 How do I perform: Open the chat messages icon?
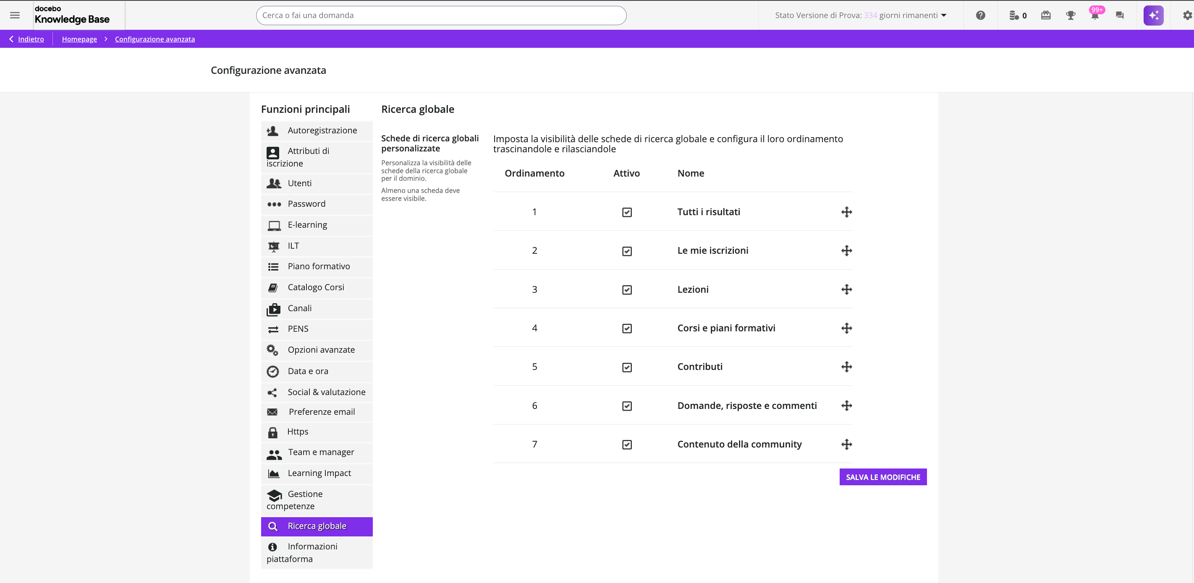pyautogui.click(x=1119, y=15)
